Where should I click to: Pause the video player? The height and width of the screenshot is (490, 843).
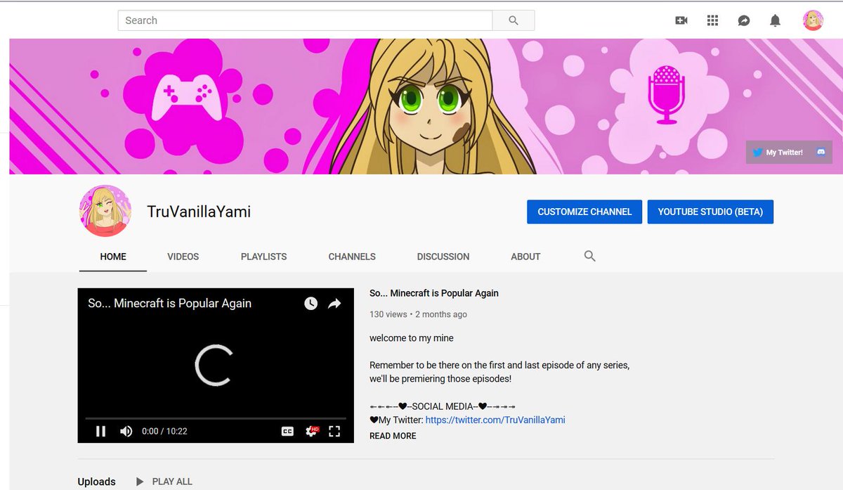pyautogui.click(x=100, y=431)
